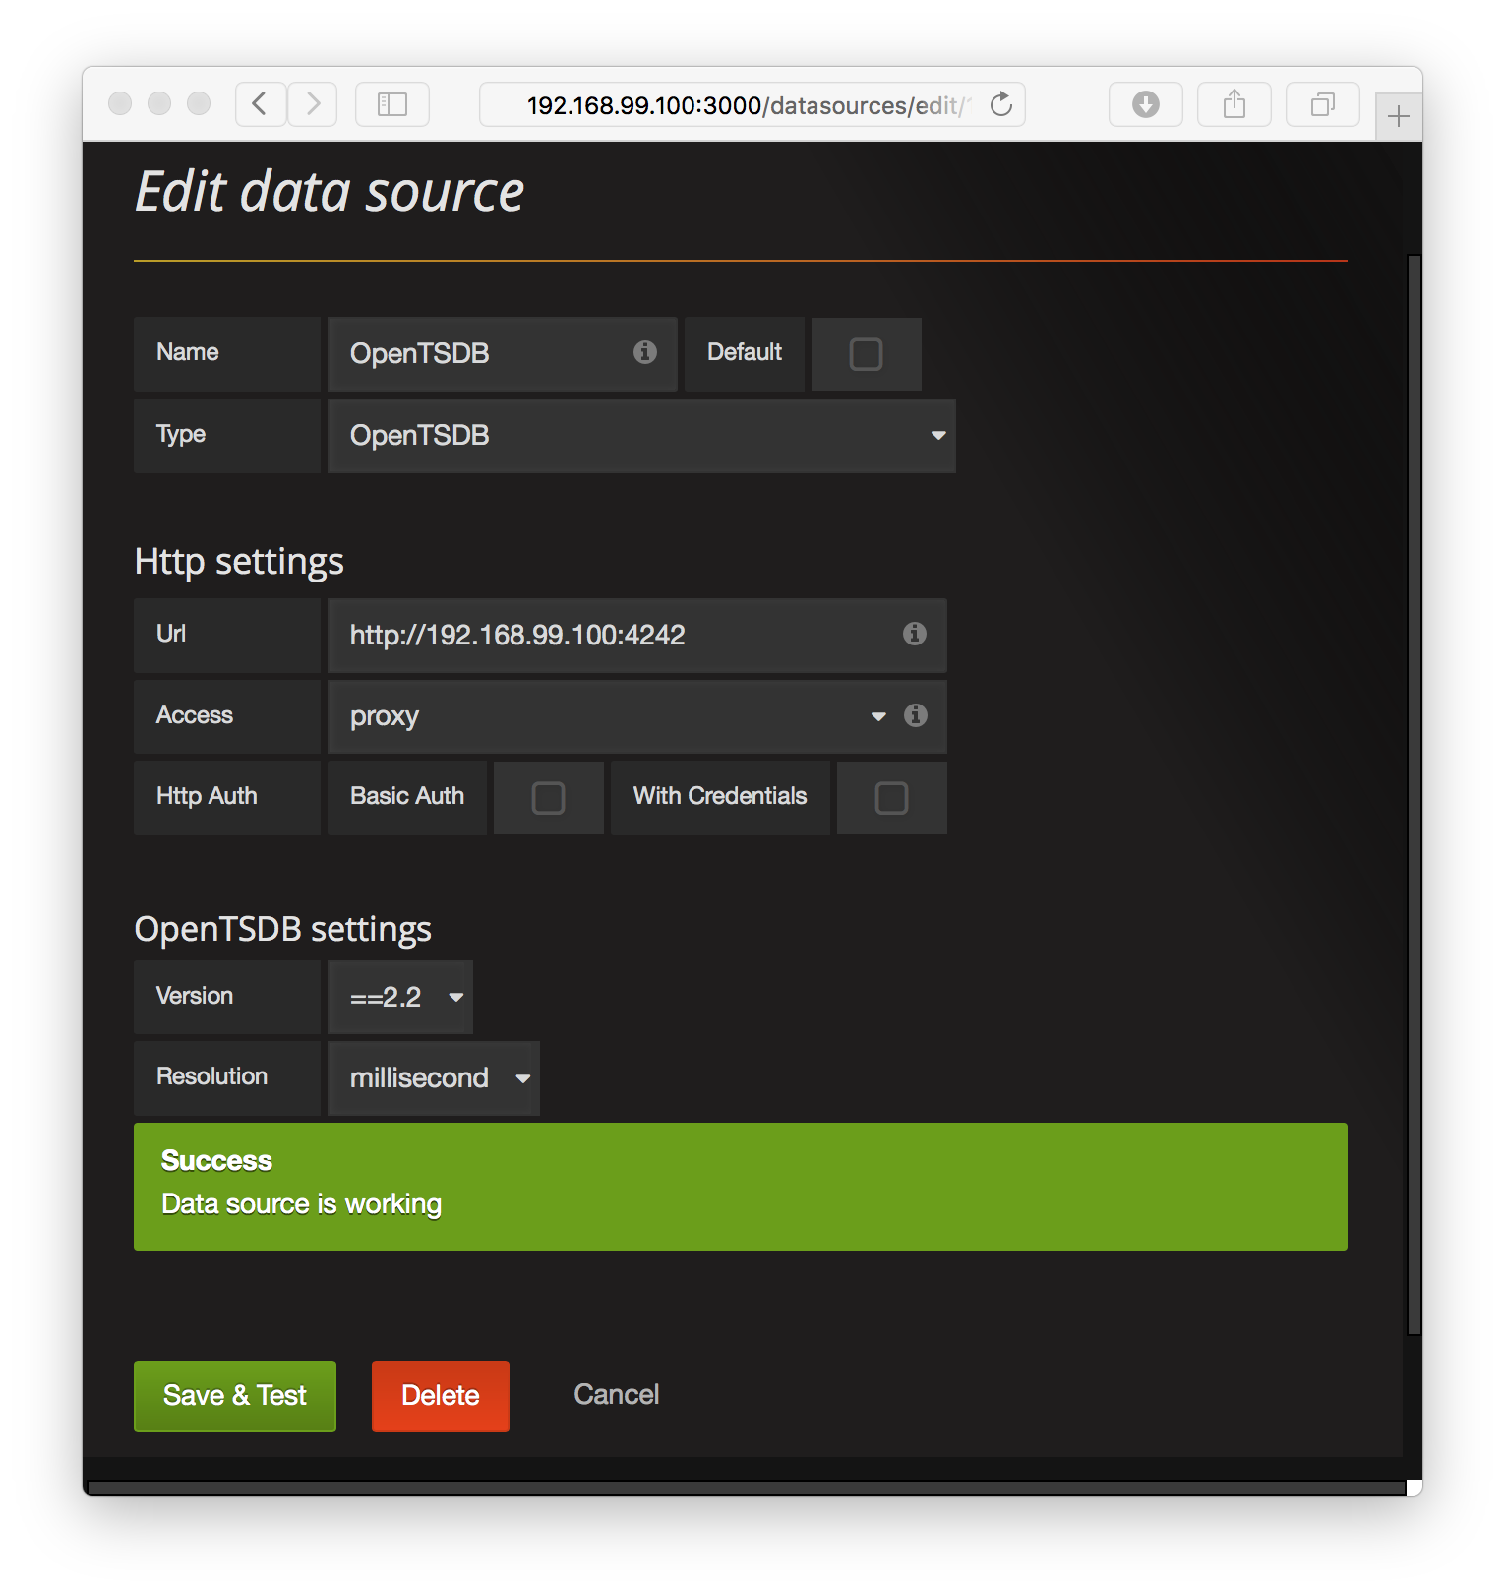Show all browser tabs overview
This screenshot has height=1594, width=1505.
pyautogui.click(x=1323, y=103)
